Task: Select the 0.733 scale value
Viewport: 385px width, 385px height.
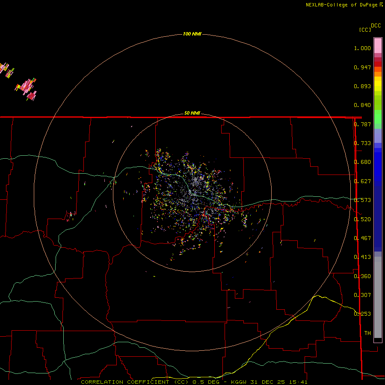Action: tap(362, 143)
